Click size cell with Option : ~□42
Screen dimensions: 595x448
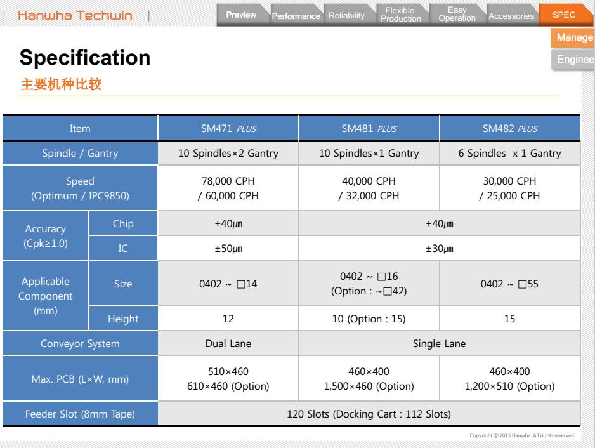tap(369, 284)
